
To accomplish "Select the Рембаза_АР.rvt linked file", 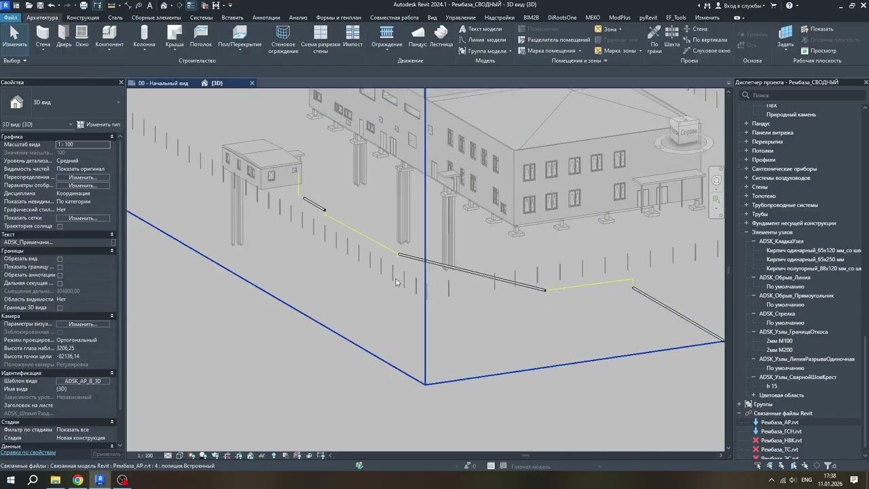I will coord(779,422).
